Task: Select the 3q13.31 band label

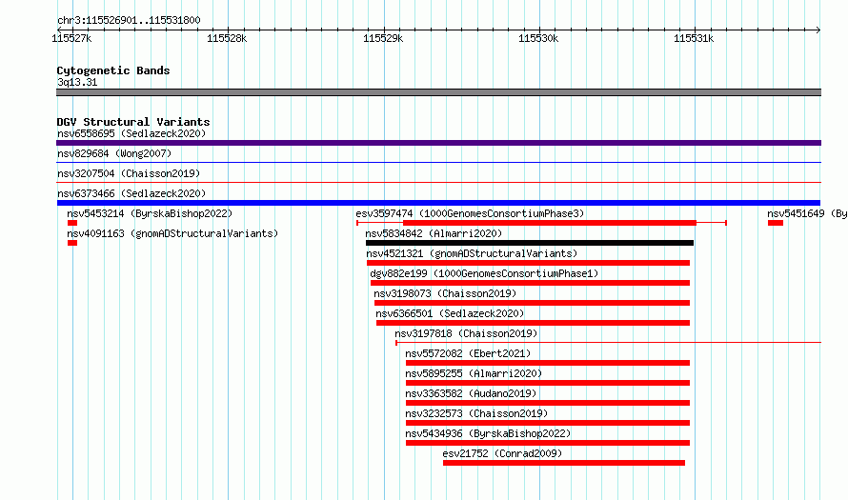Action: coord(77,82)
